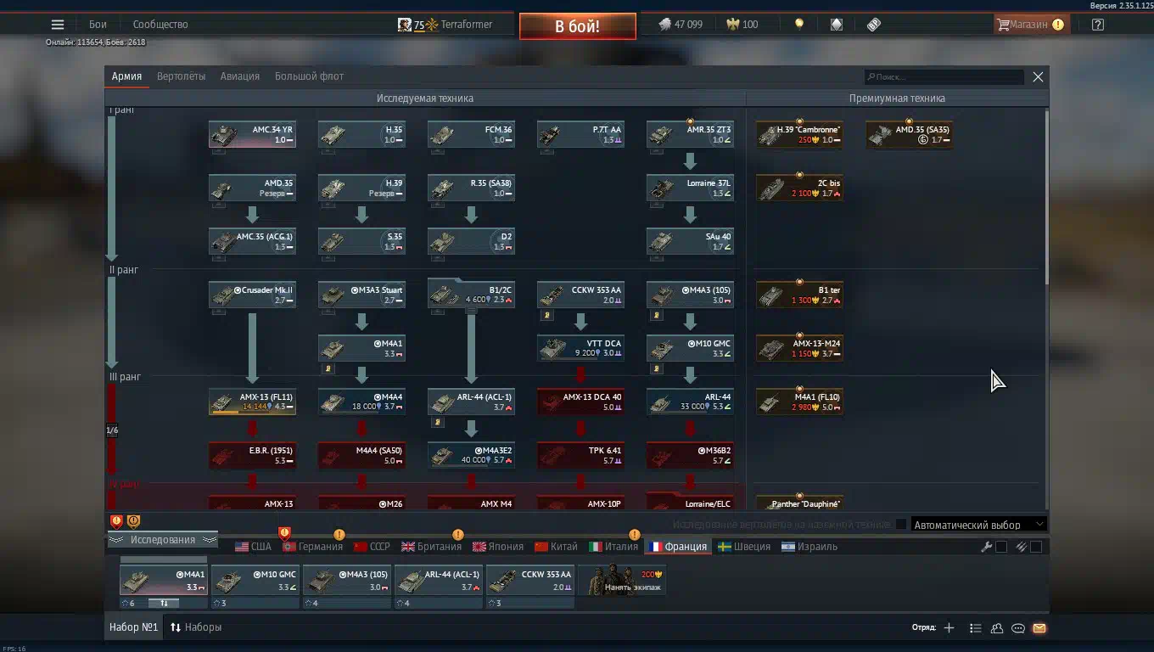
Task: Select the Израиль nation tab
Action: tap(809, 547)
